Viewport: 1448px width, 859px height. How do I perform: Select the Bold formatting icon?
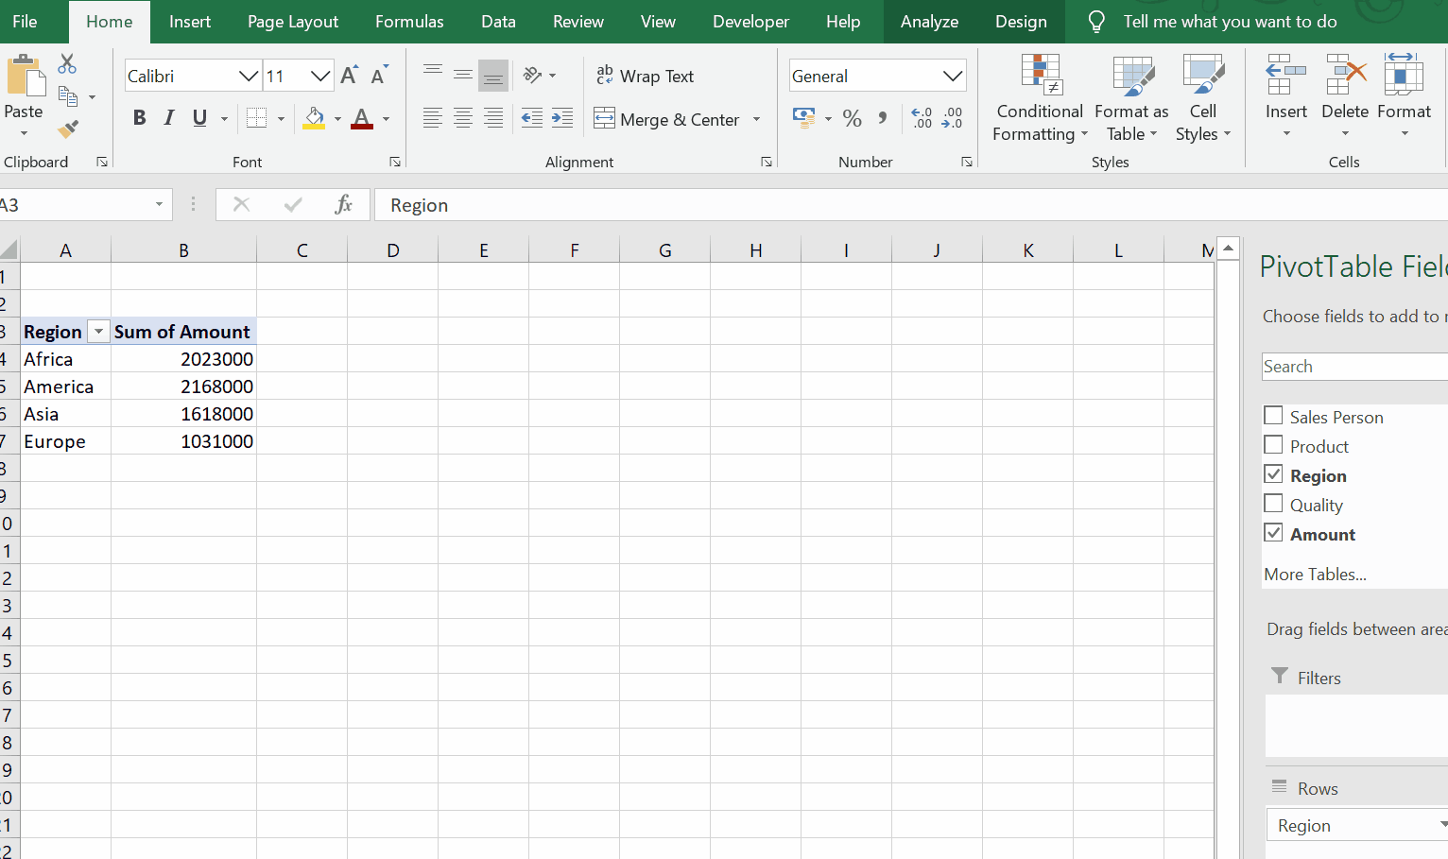click(x=139, y=117)
